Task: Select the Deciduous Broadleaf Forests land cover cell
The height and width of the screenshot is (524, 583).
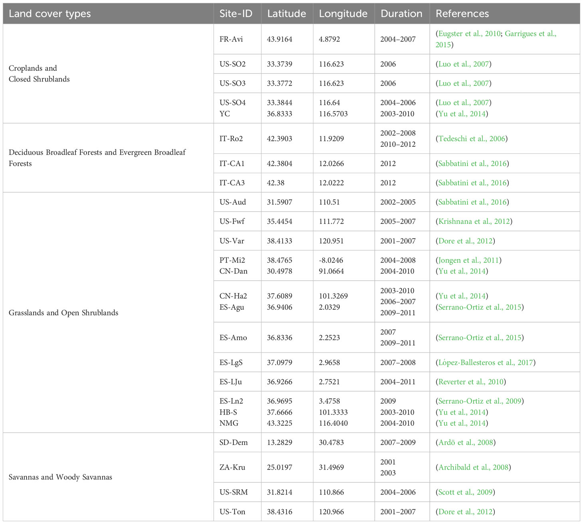Action: (108, 158)
